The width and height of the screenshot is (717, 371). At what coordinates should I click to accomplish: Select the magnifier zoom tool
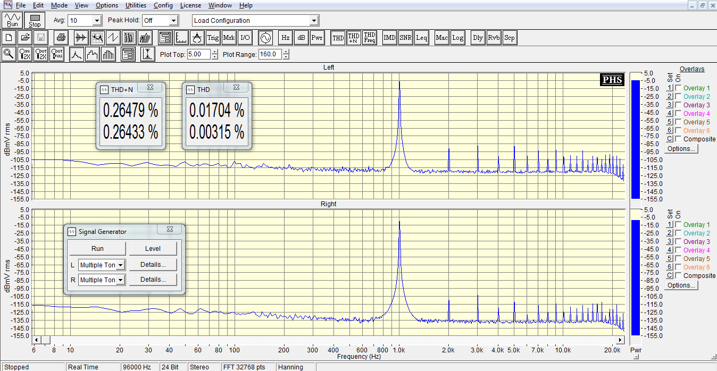(9, 54)
